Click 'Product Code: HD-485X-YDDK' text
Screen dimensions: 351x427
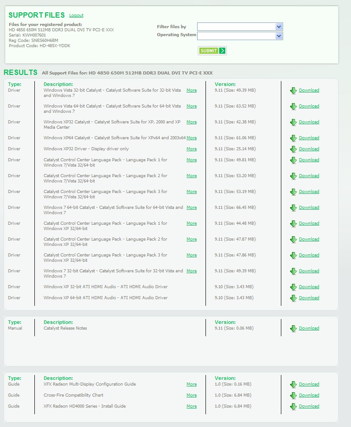coord(40,46)
